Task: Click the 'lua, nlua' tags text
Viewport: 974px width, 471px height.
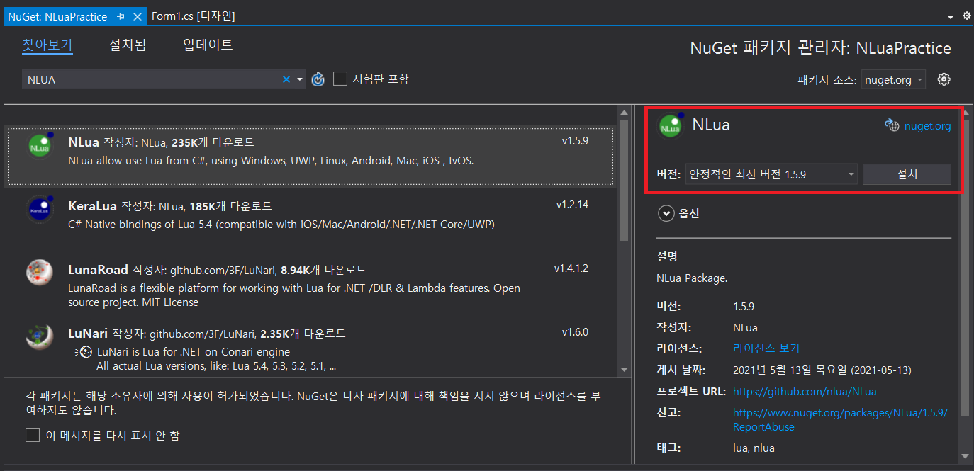Action: [x=754, y=448]
